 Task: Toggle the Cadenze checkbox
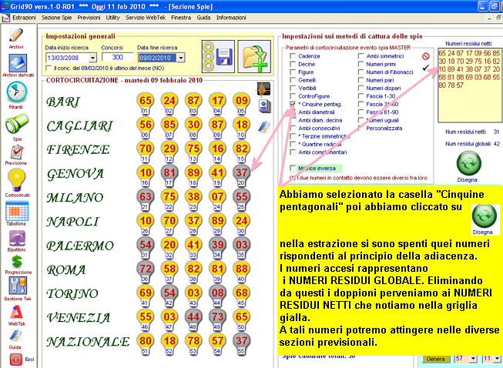tap(293, 56)
